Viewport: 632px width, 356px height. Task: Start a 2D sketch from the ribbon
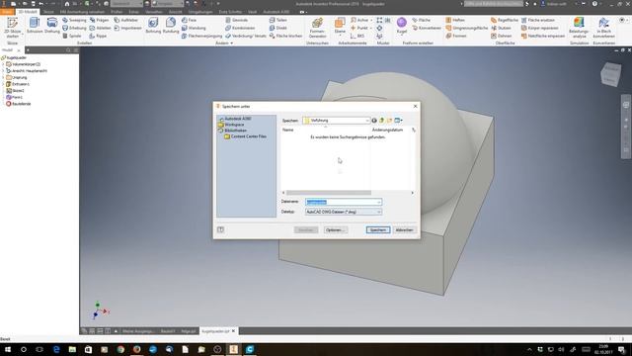tap(12, 28)
